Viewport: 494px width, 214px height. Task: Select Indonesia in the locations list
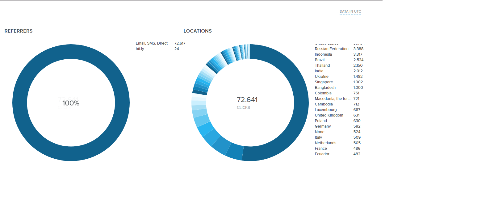(323, 54)
